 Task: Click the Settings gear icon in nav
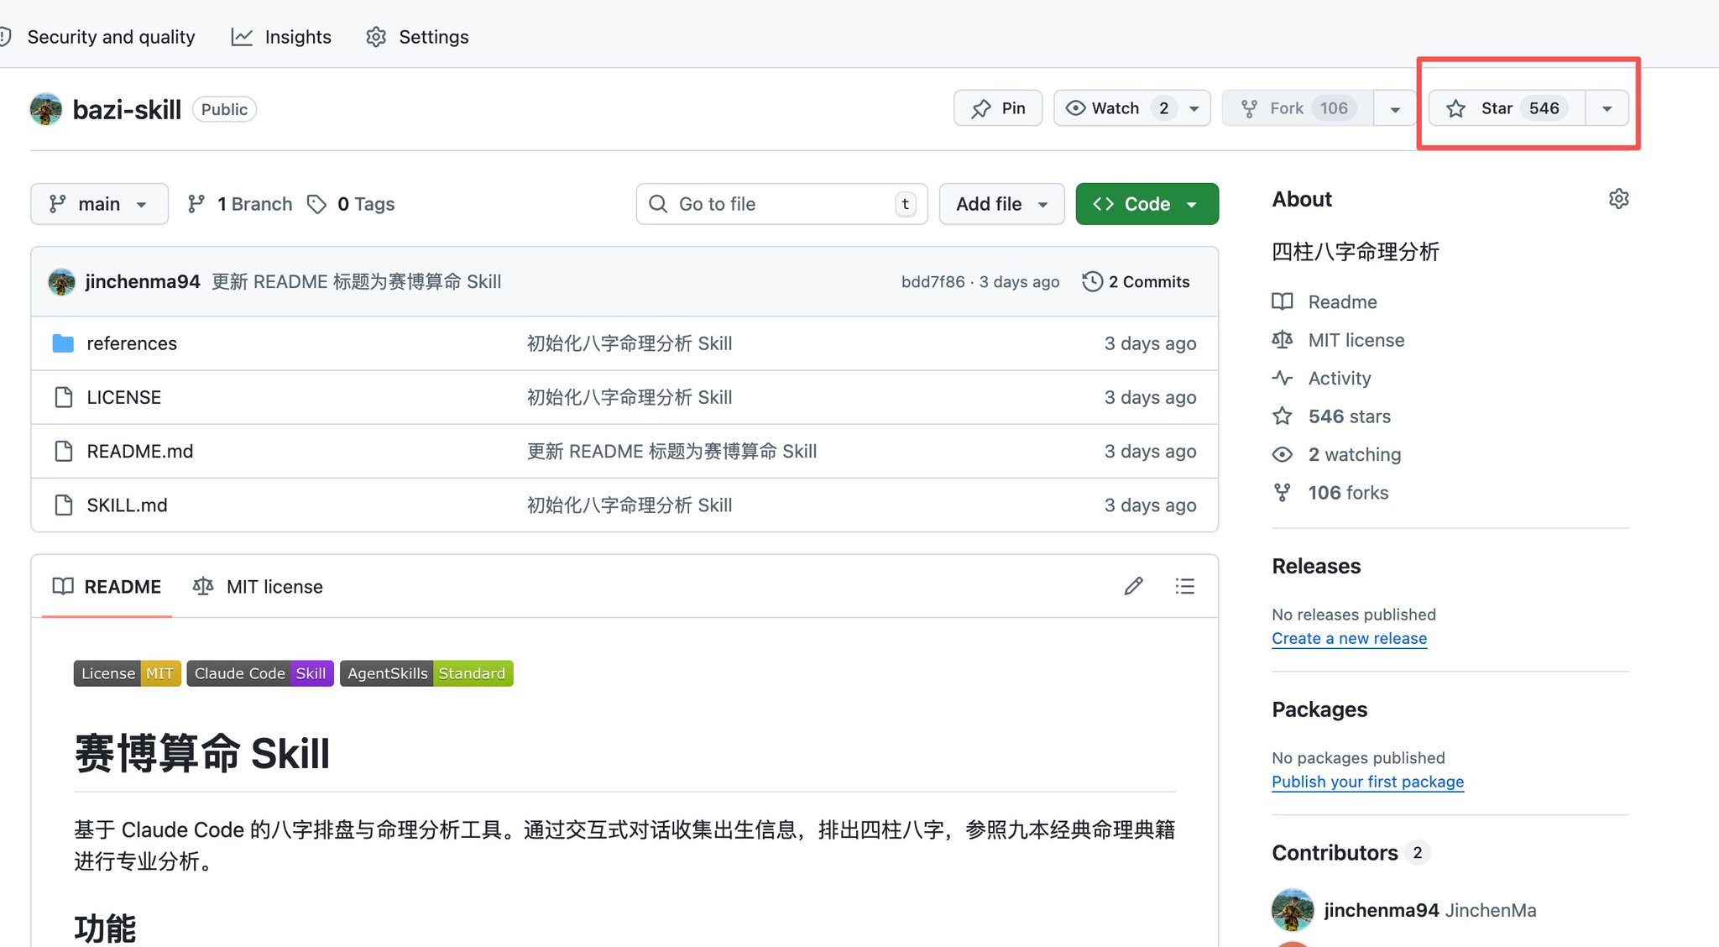click(376, 37)
